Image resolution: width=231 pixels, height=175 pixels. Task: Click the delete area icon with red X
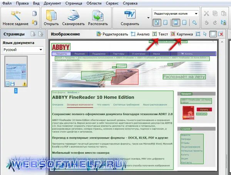pos(221,34)
